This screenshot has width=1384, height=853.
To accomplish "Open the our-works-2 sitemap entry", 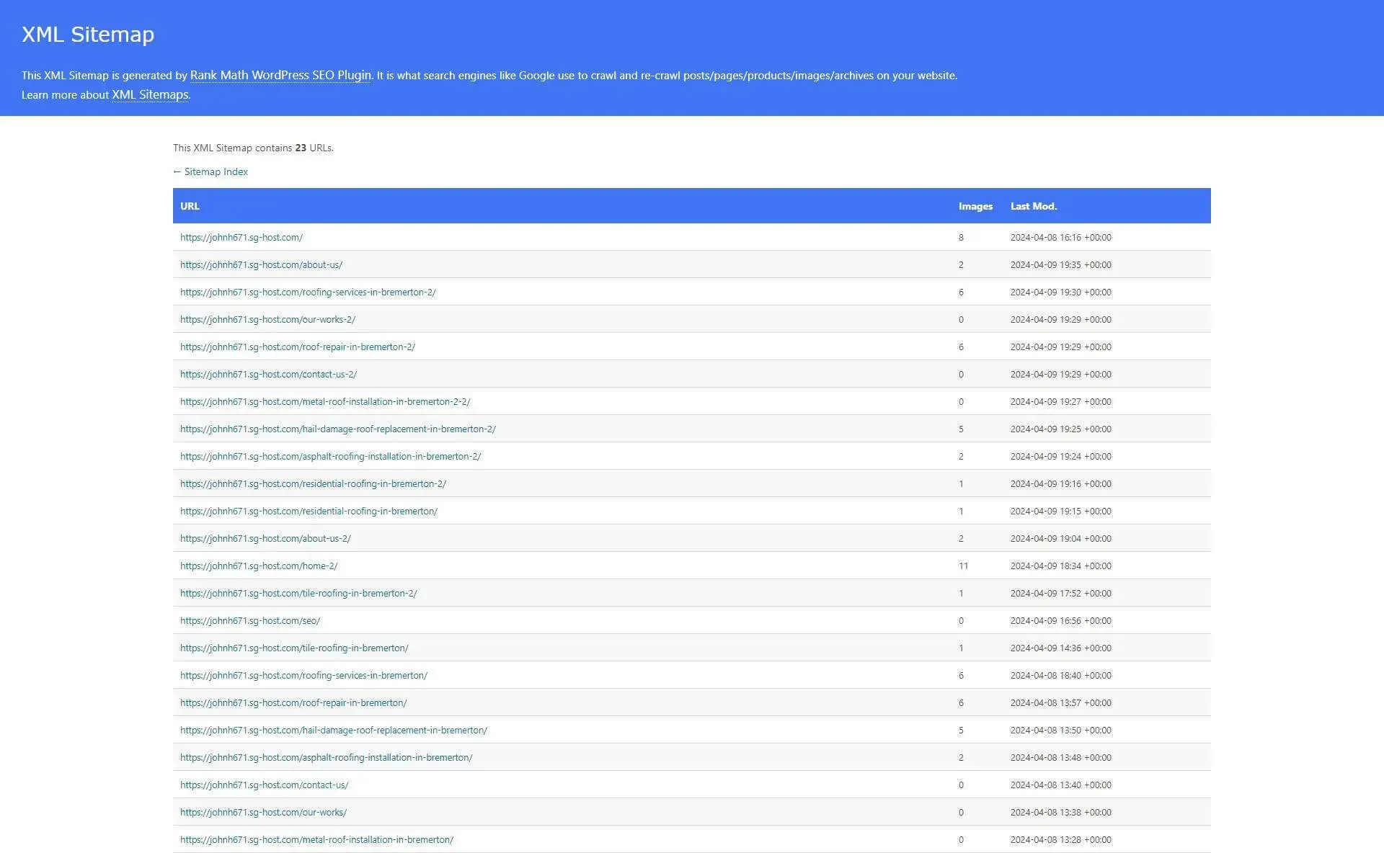I will click(x=267, y=319).
